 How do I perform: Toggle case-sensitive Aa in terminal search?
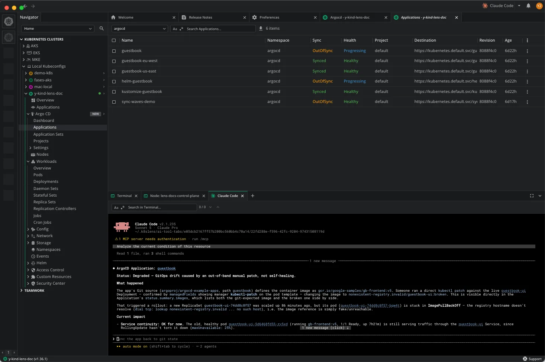(116, 207)
